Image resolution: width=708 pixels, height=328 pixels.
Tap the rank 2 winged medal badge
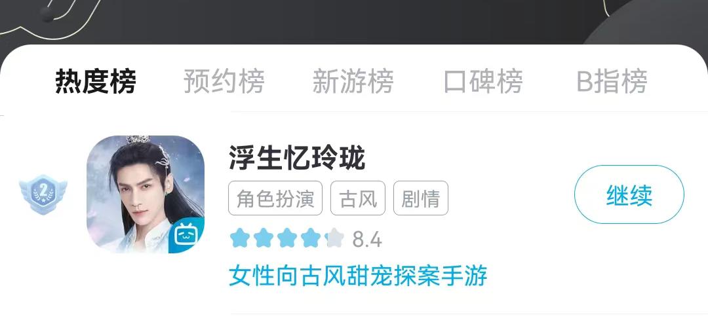pos(43,194)
